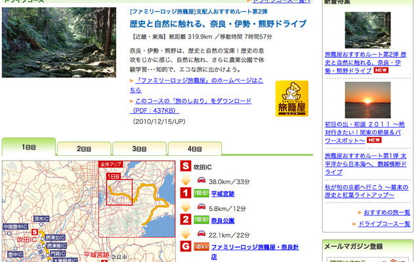Click the 茨木IC marker on the map

tap(41, 219)
